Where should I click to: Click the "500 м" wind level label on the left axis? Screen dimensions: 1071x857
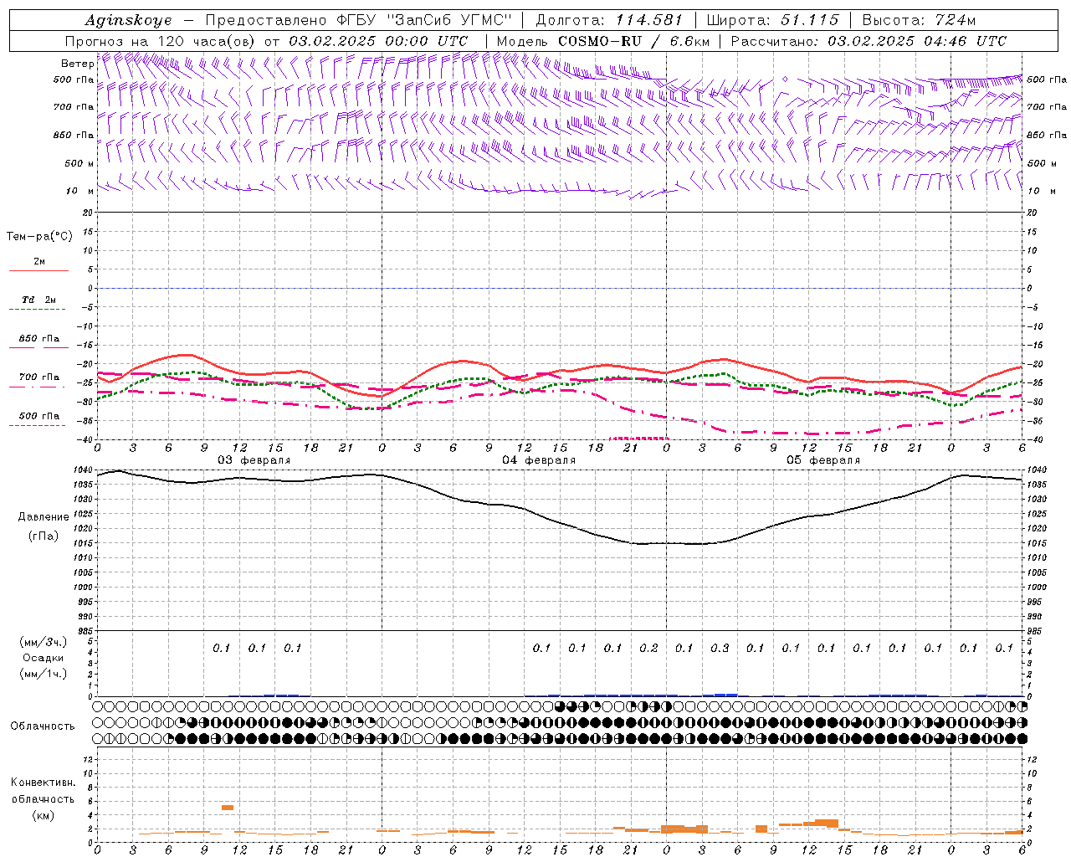tap(79, 163)
